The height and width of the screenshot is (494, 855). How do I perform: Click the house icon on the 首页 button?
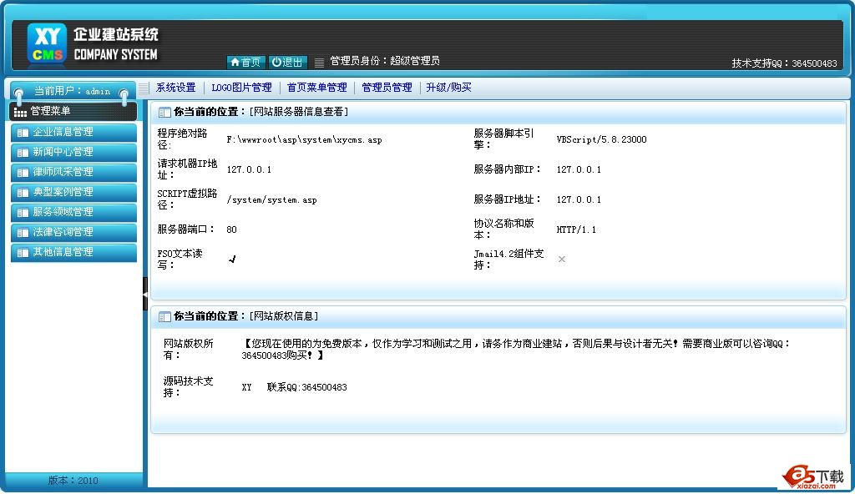pyautogui.click(x=235, y=61)
